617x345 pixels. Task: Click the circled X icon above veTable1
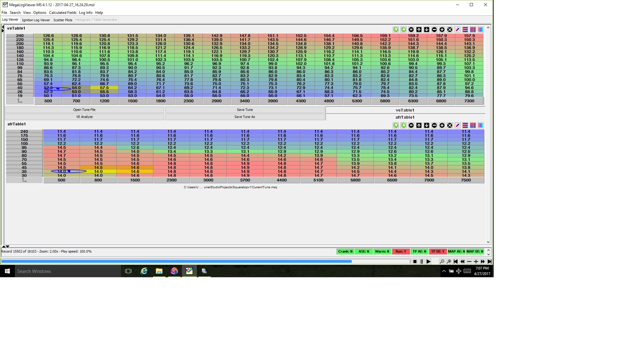[450, 30]
